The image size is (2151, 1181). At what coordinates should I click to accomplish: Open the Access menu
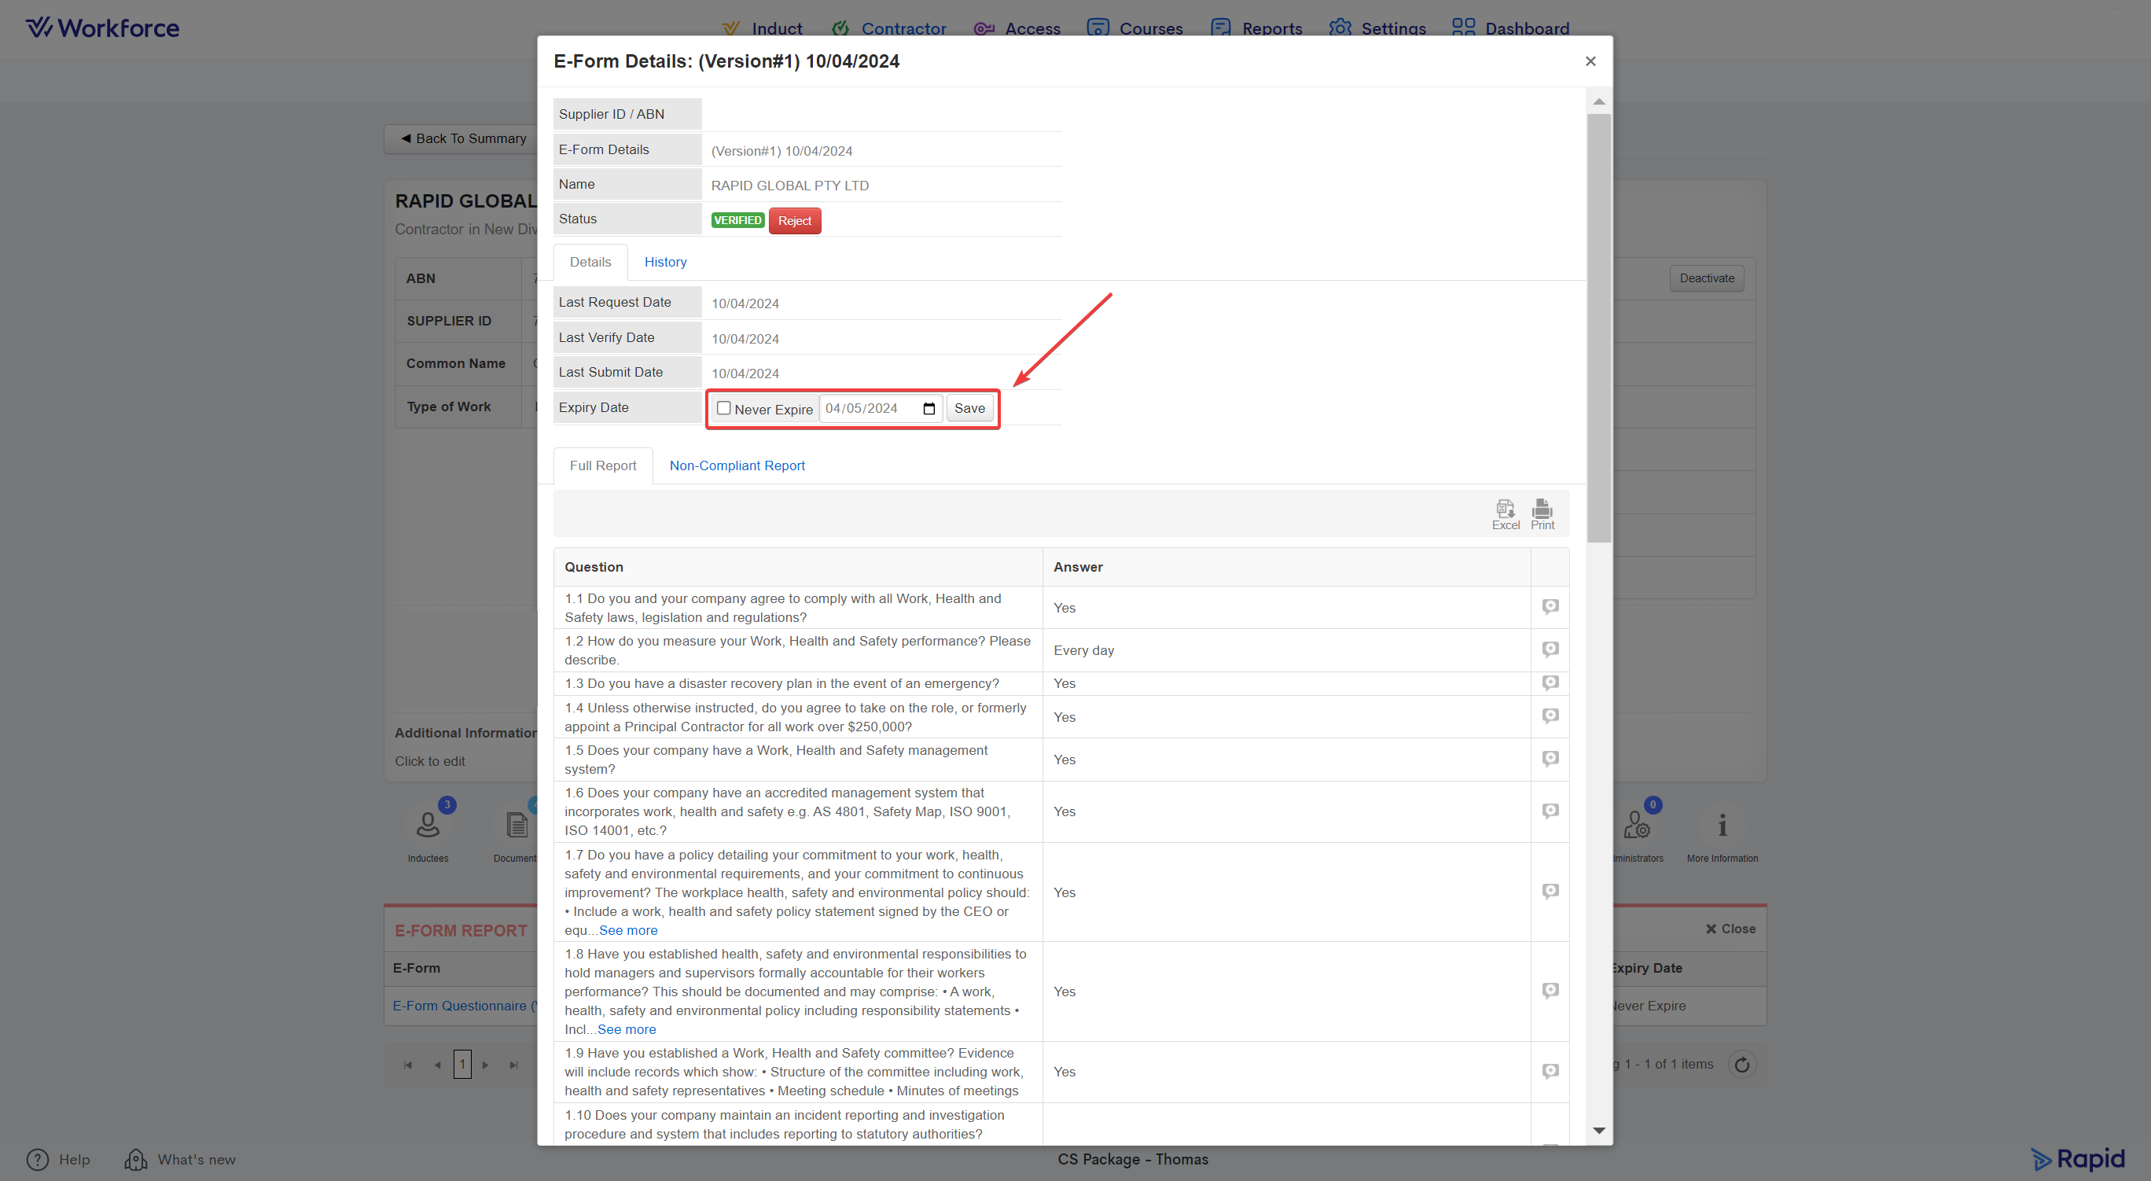[1017, 28]
